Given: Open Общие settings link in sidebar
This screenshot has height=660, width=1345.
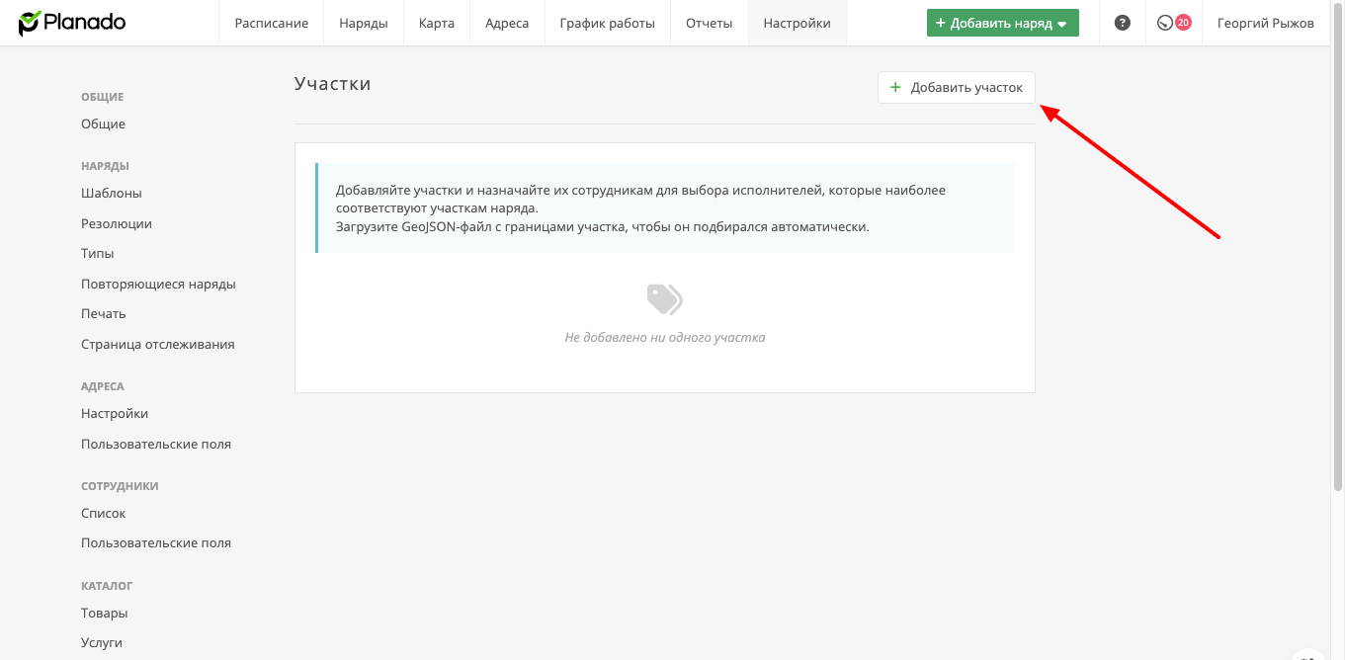Looking at the screenshot, I should pos(103,124).
